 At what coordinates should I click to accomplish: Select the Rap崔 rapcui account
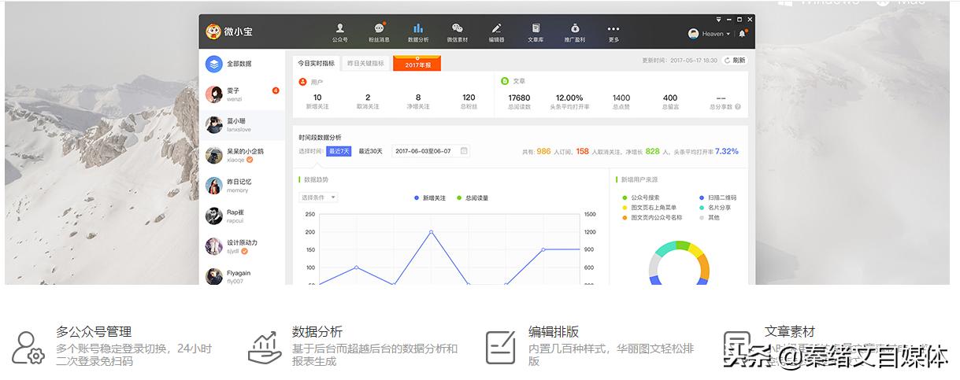coord(242,216)
